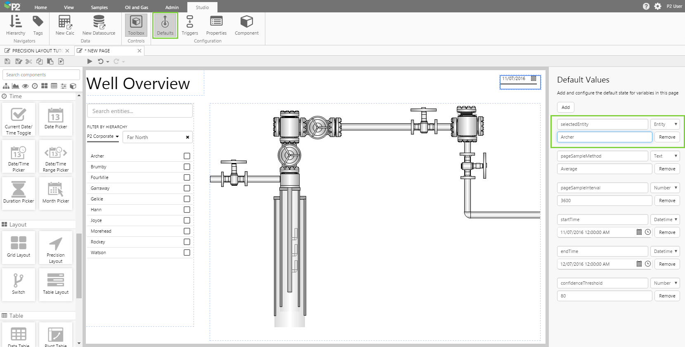Open pageSampleMethod Text type dropdown

tap(665, 156)
